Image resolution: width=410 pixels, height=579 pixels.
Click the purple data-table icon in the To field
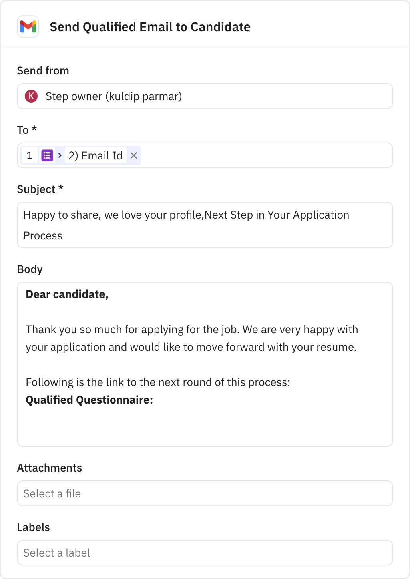[47, 155]
